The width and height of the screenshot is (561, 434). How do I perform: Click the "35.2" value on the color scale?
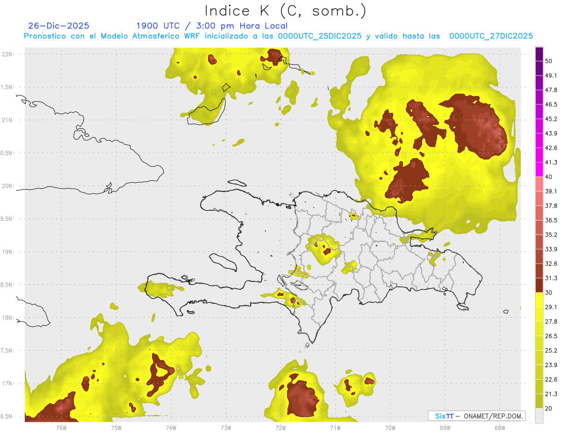tap(552, 235)
